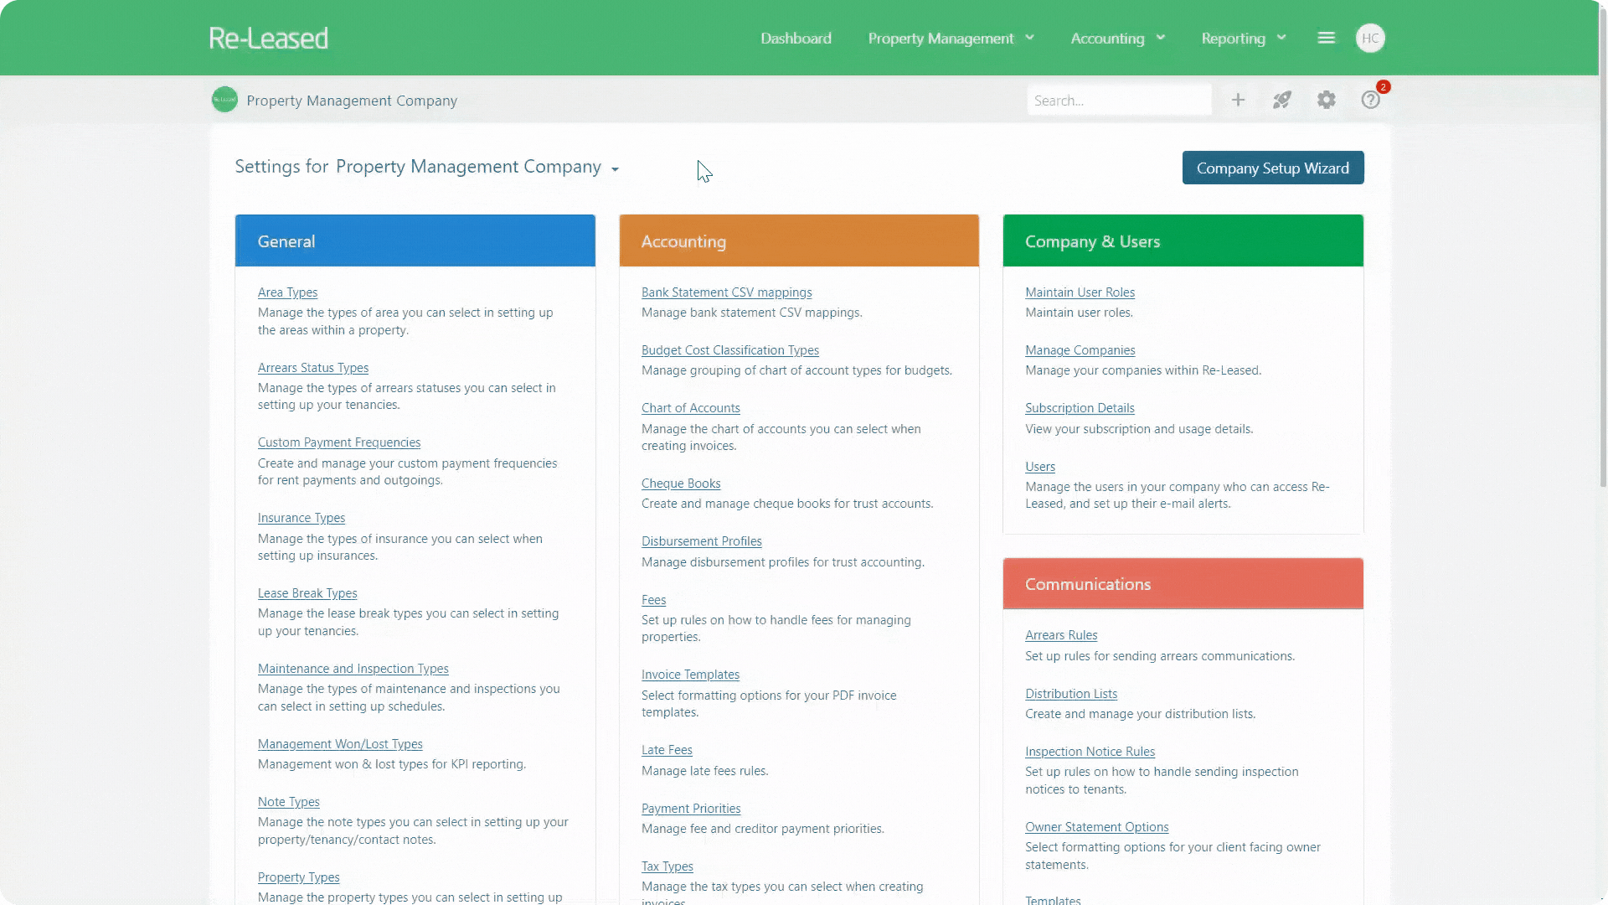
Task: Open Payment Priorities link
Action: tap(691, 808)
